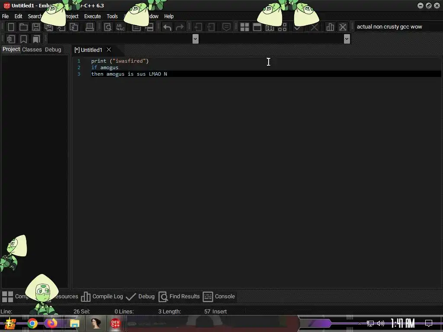Open the Tools menu
This screenshot has height=332, width=443.
coord(112,16)
